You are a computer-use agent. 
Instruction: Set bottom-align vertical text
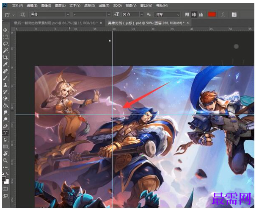coord(201,14)
